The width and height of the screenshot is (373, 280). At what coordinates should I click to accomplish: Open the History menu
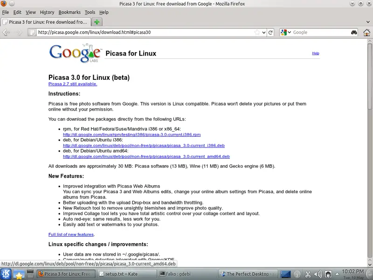(47, 13)
